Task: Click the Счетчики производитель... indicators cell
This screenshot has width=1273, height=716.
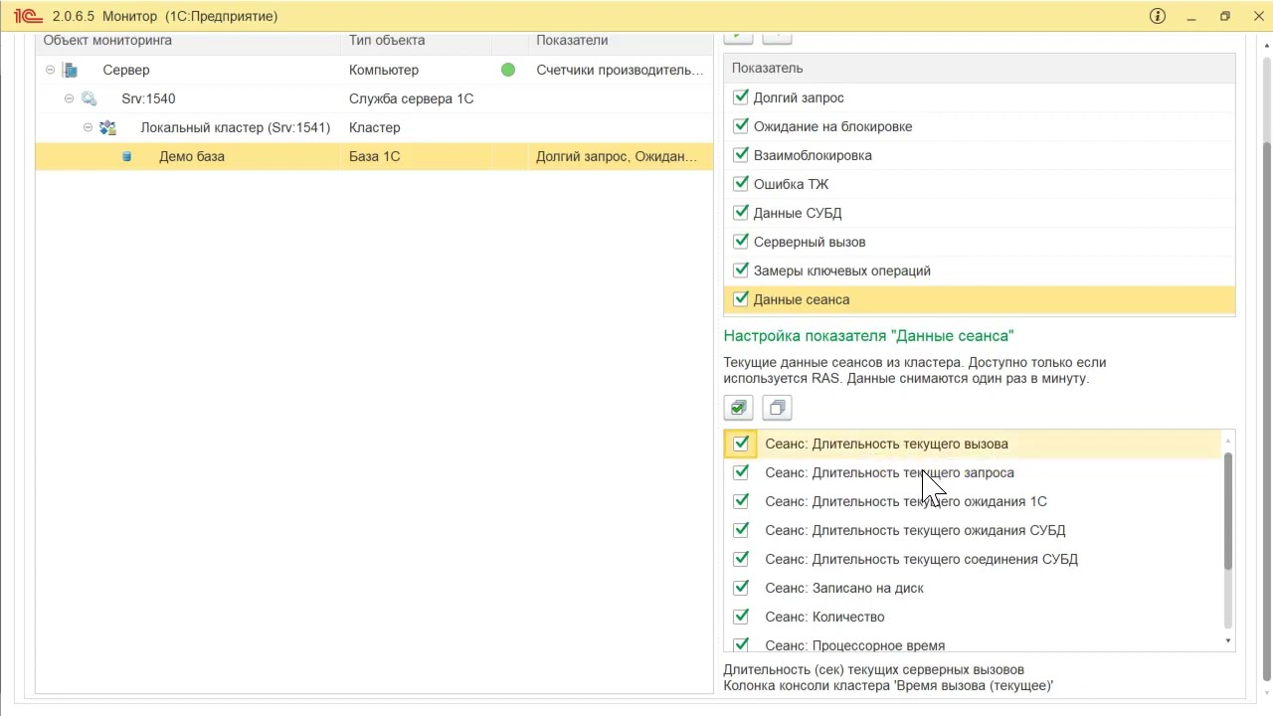Action: click(x=620, y=70)
